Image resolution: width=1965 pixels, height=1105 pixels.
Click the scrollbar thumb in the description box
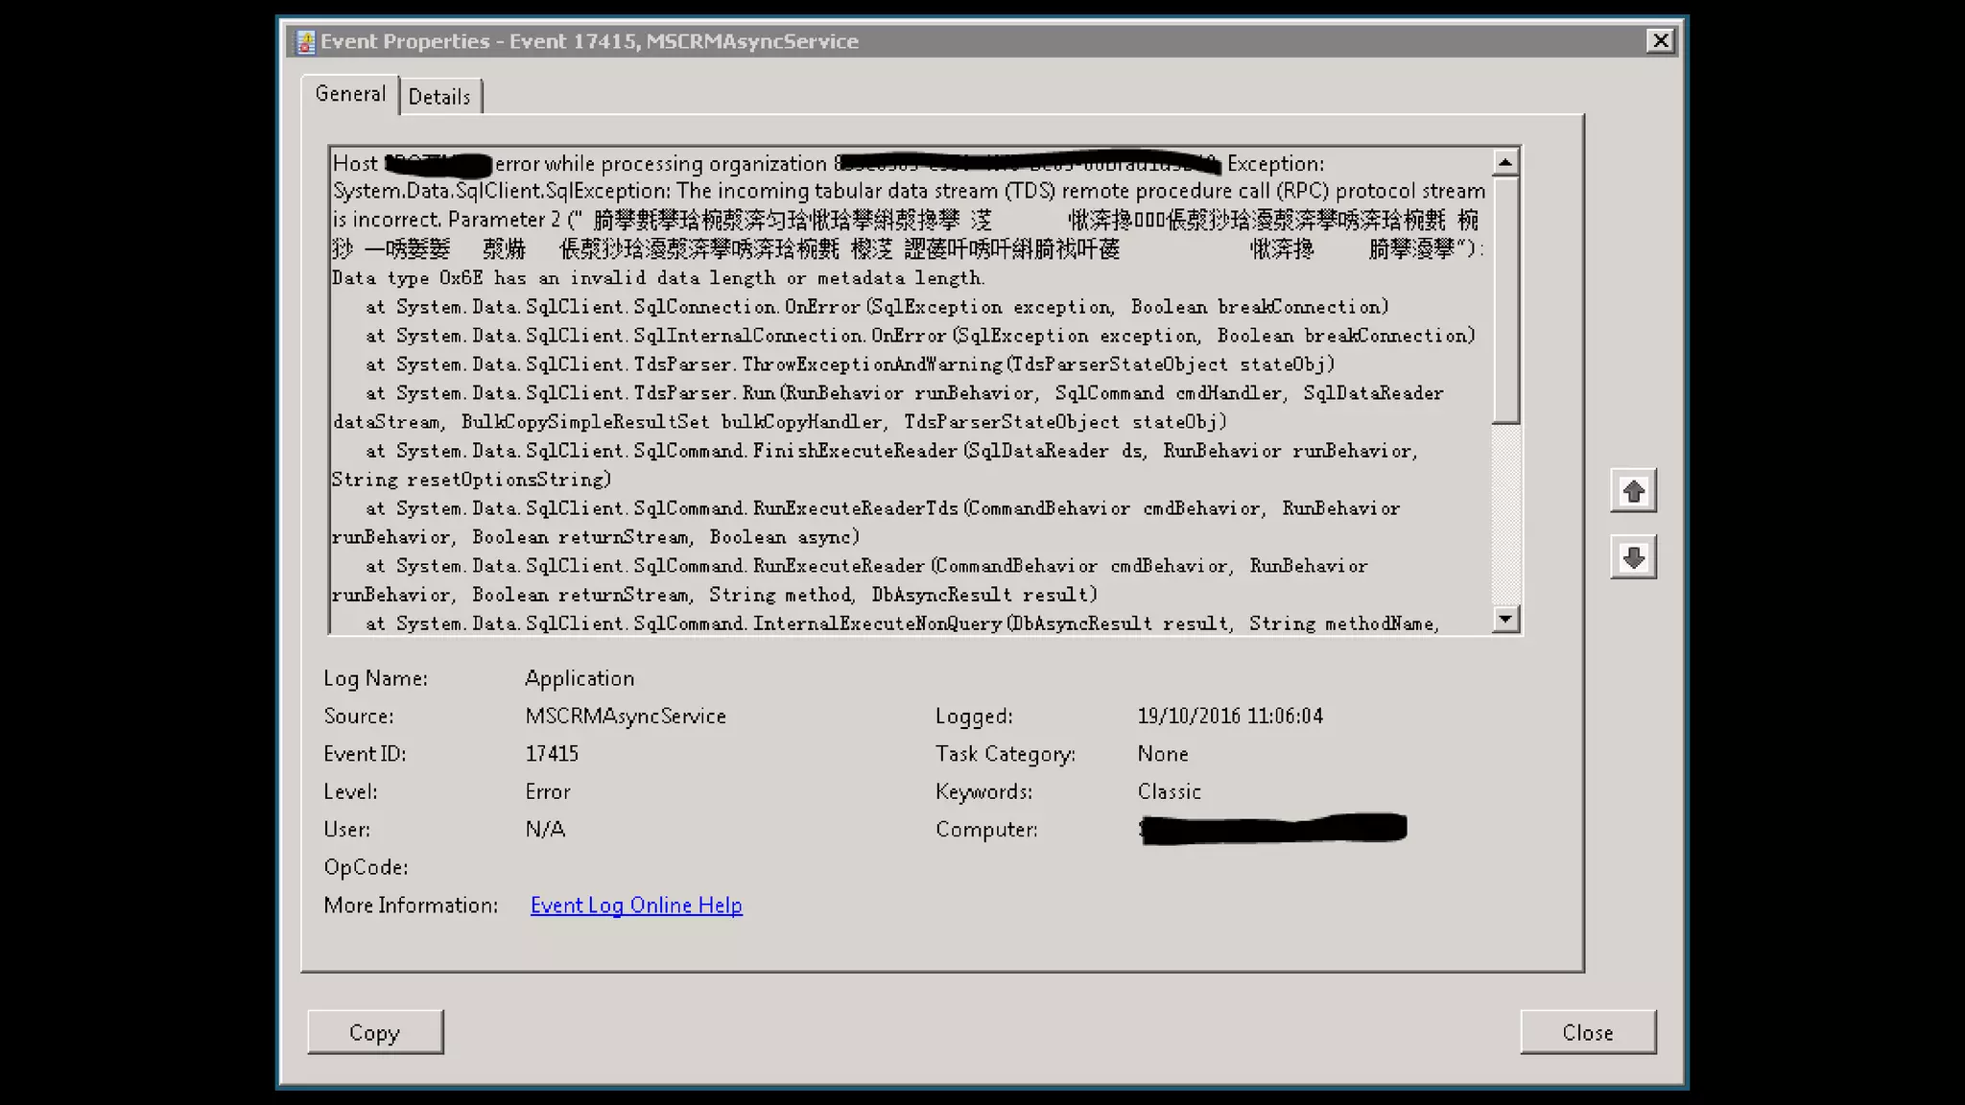pyautogui.click(x=1505, y=297)
